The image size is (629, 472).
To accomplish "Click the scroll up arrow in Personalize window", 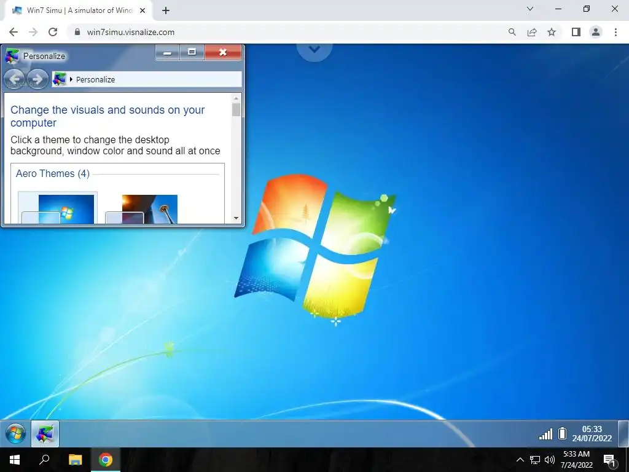I will click(236, 98).
